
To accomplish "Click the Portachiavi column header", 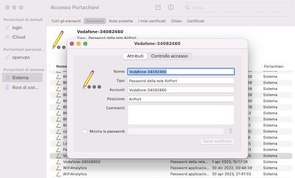I will [273, 66].
